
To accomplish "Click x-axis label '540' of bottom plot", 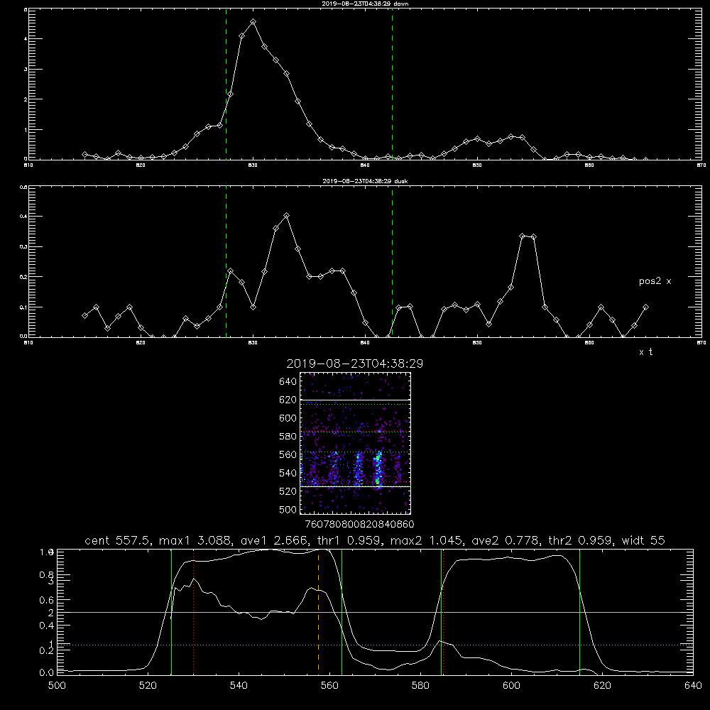I will (239, 686).
